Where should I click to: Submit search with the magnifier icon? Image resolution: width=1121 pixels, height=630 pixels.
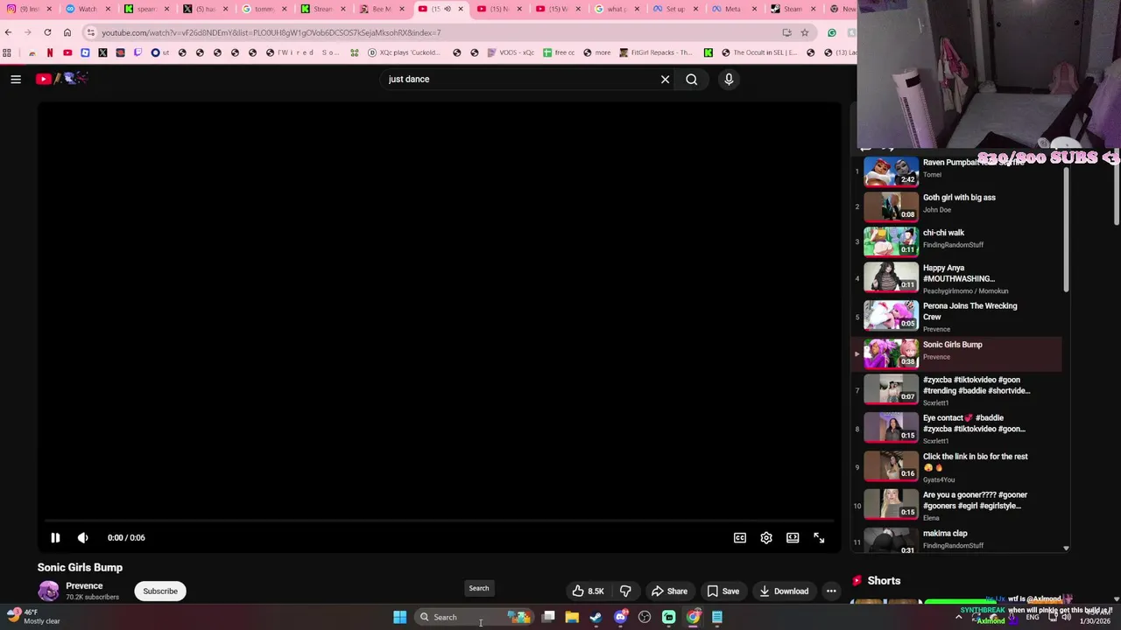692,80
